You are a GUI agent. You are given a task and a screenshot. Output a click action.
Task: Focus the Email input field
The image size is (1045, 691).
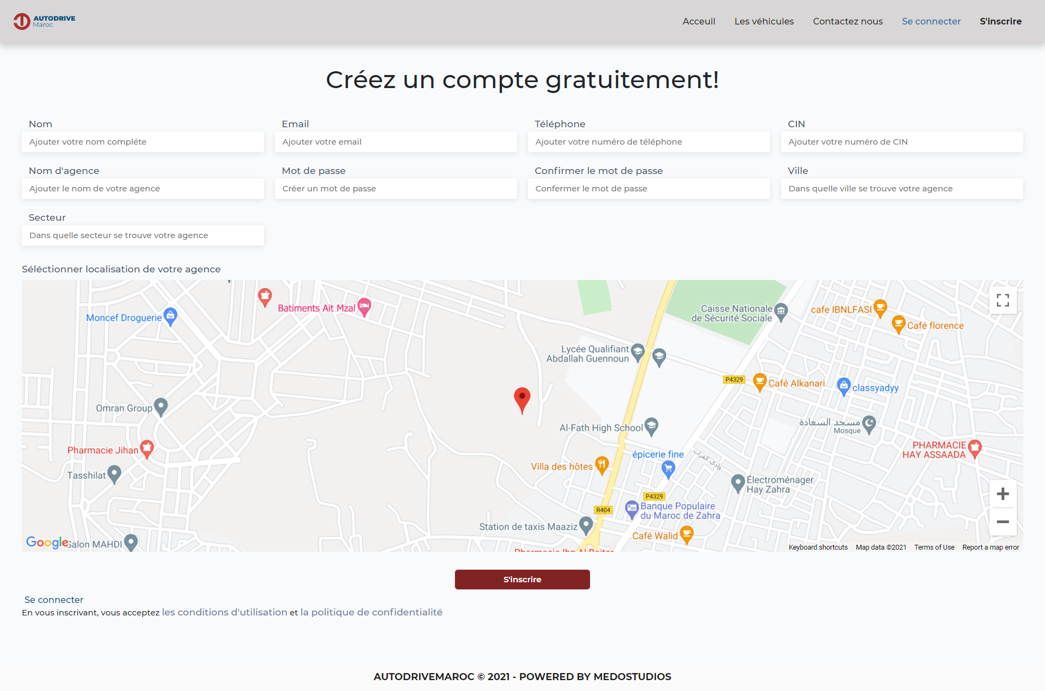(x=396, y=142)
